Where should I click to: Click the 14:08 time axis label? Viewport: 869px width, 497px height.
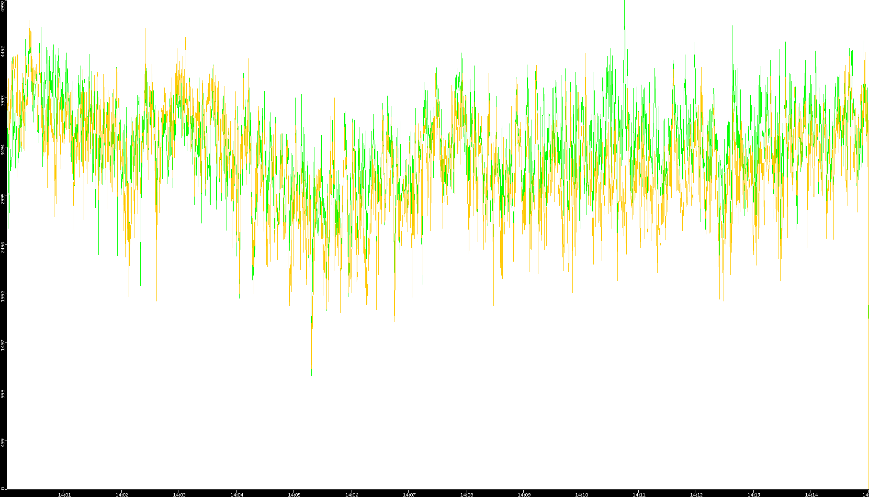point(466,495)
